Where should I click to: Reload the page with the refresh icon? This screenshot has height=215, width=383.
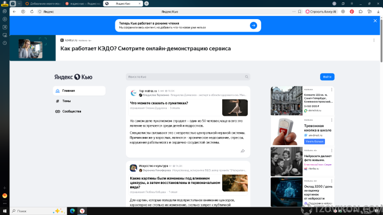(32, 11)
